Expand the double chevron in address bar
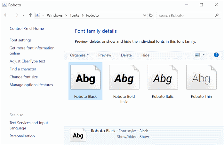This screenshot has height=145, width=224. (x=43, y=15)
